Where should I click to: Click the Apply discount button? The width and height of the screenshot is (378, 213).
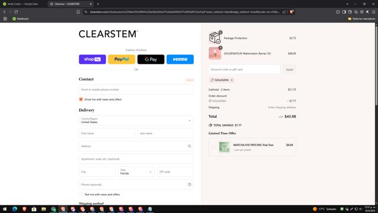[289, 70]
